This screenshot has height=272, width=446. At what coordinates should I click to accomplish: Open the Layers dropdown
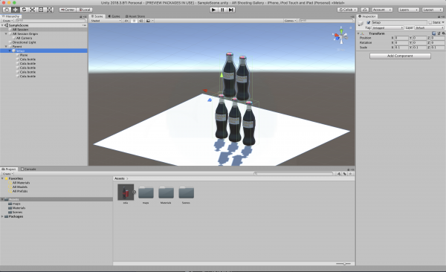point(408,10)
